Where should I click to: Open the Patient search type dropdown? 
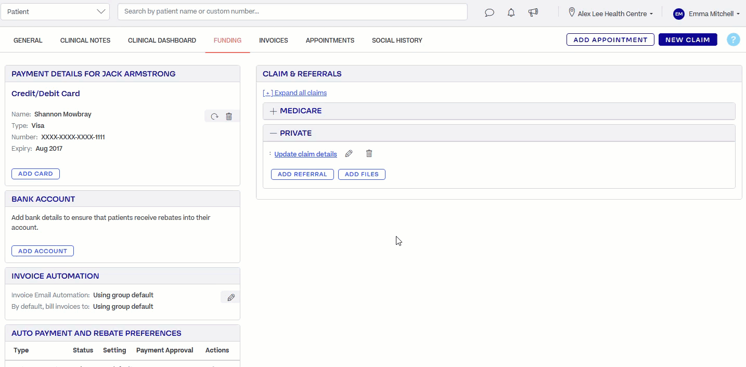pos(55,11)
